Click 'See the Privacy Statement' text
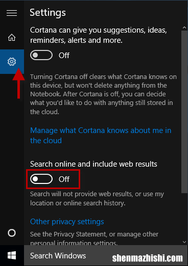This screenshot has width=188, height=266. click(x=94, y=238)
